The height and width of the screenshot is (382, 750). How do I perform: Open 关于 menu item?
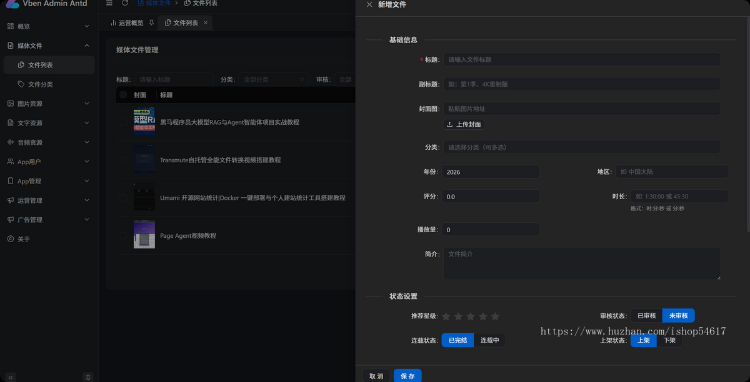[49, 239]
